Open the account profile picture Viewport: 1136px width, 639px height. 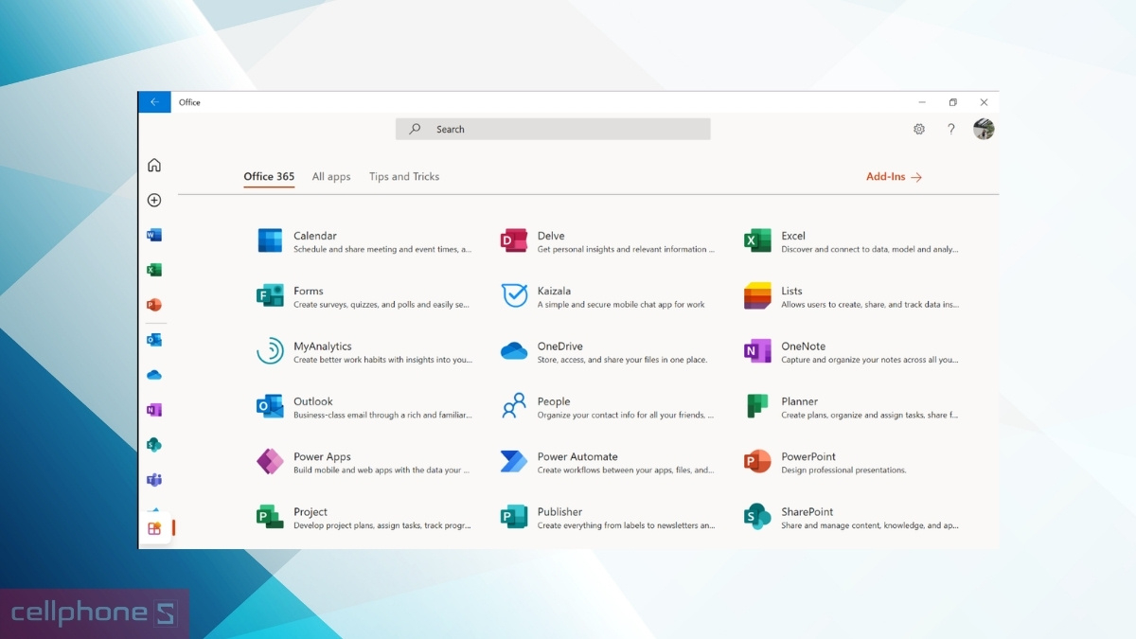(x=984, y=130)
